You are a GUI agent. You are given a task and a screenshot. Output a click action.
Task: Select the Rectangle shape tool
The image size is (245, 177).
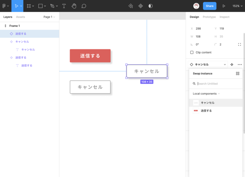tap(40, 6)
